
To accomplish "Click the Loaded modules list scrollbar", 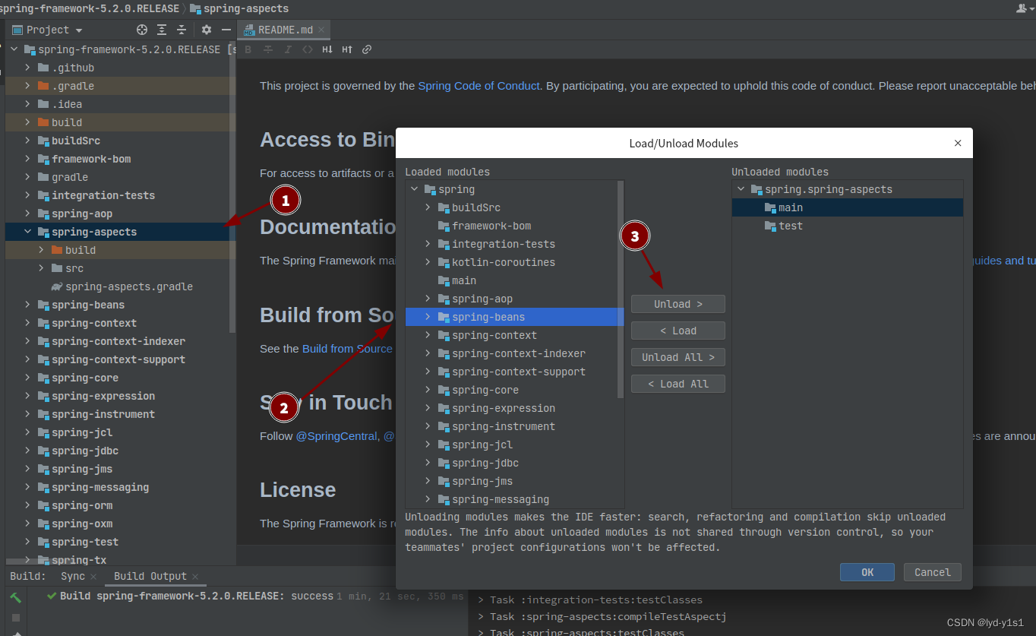I will (x=621, y=289).
